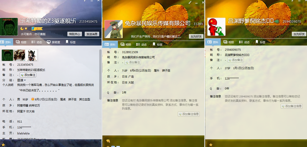Click skin brush icon in middle window

(190, 2)
